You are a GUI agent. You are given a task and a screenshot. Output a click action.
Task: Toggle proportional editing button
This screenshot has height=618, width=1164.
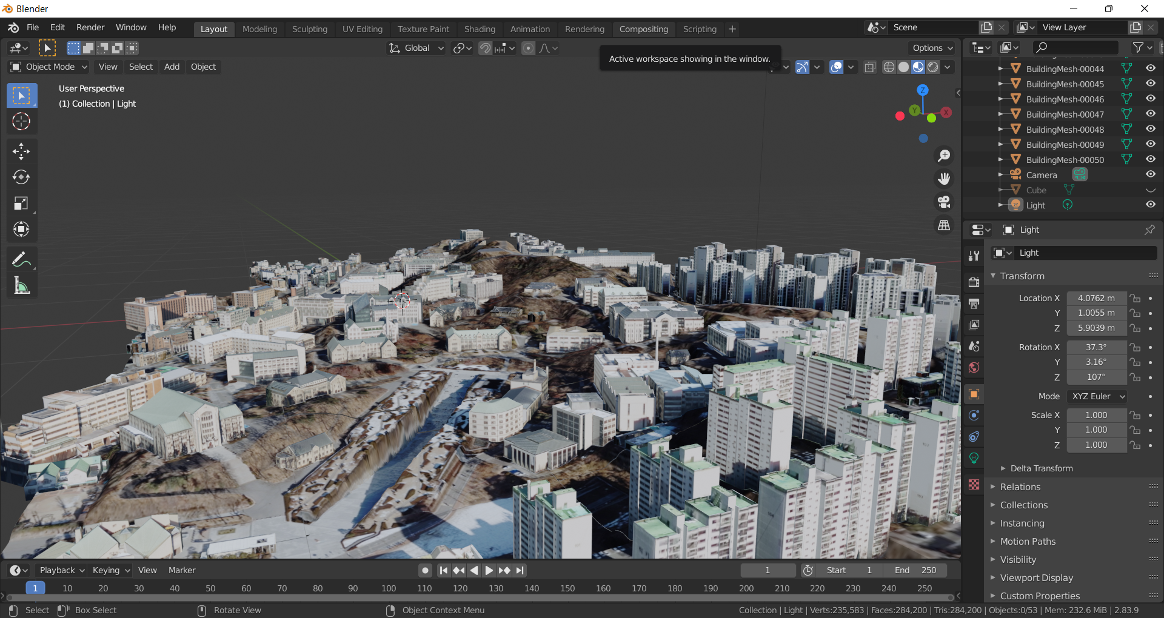click(529, 48)
